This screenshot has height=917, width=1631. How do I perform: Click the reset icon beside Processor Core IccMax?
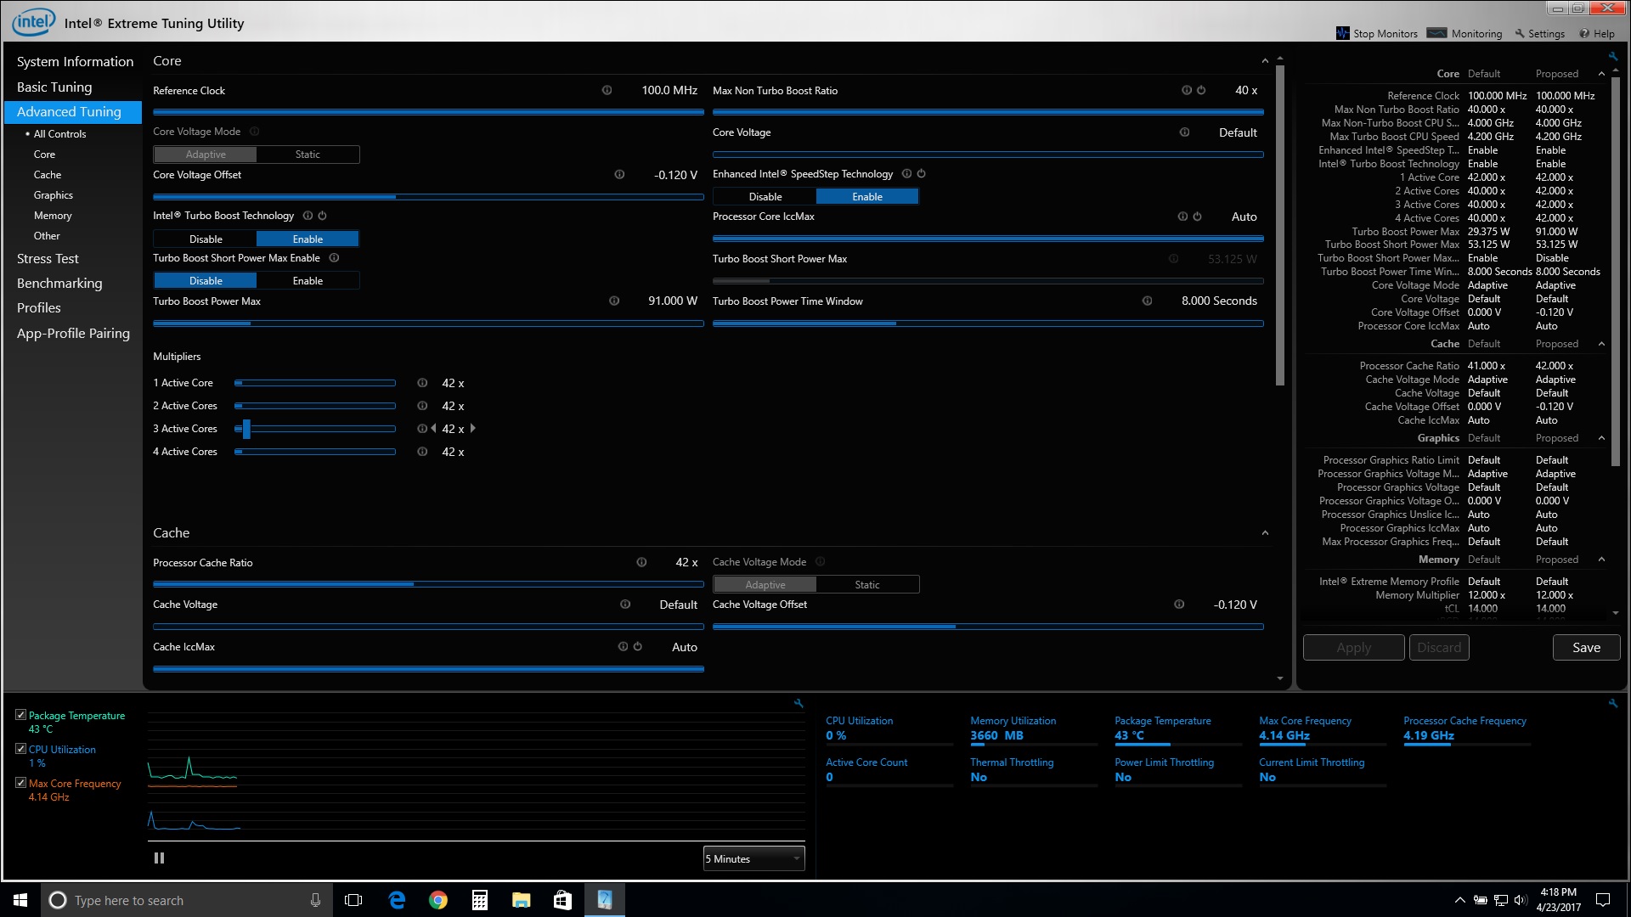(x=1197, y=217)
